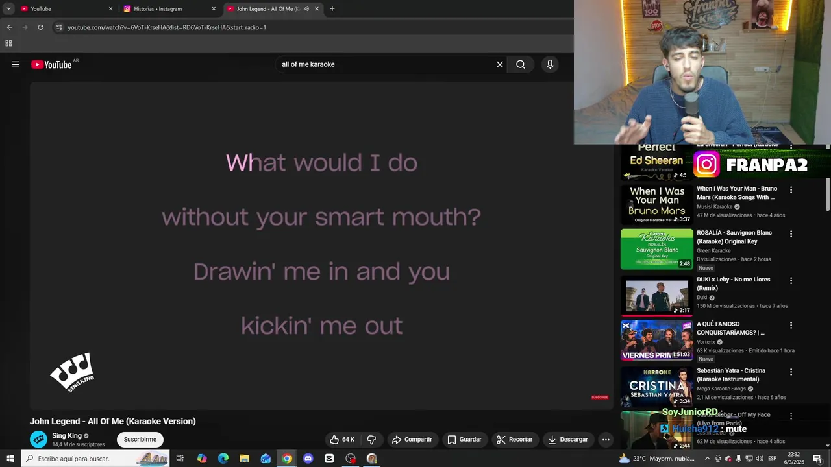Start voice search with the microphone icon
Image resolution: width=831 pixels, height=467 pixels.
pos(550,64)
